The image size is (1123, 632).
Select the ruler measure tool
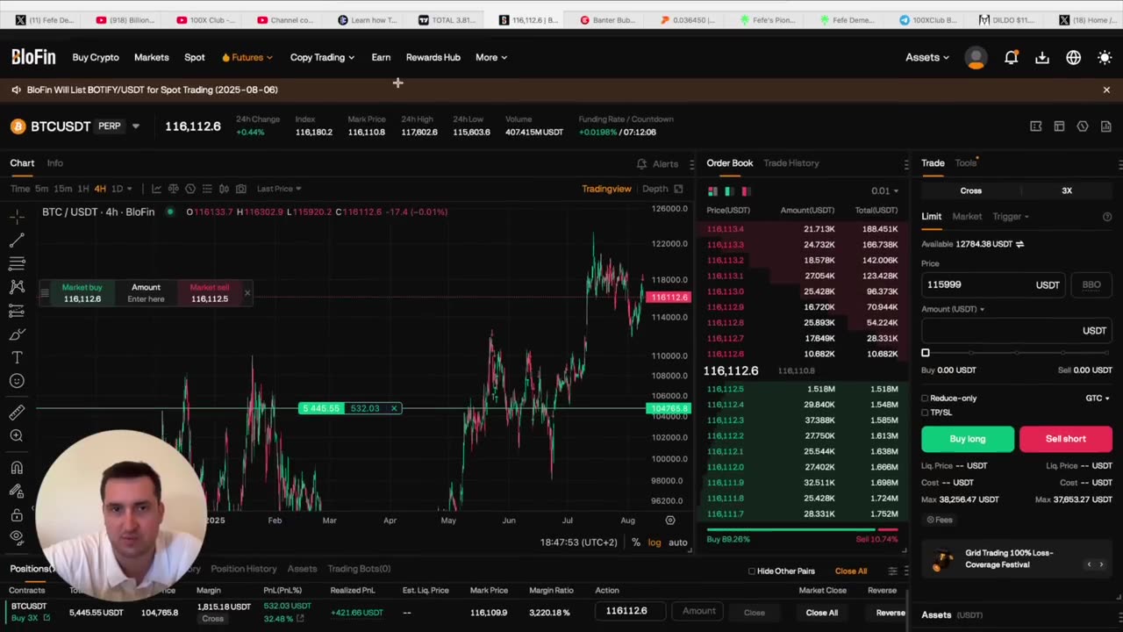17,412
